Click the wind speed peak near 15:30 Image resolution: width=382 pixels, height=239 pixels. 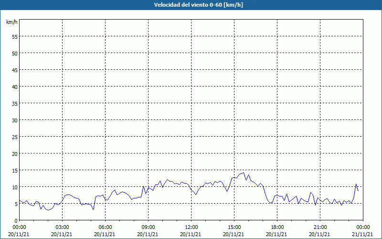pos(243,173)
